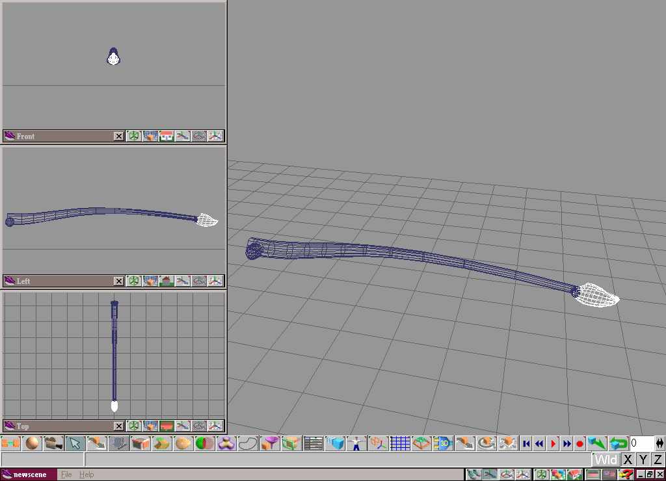Click the frame number input field
The width and height of the screenshot is (666, 481).
(x=641, y=444)
